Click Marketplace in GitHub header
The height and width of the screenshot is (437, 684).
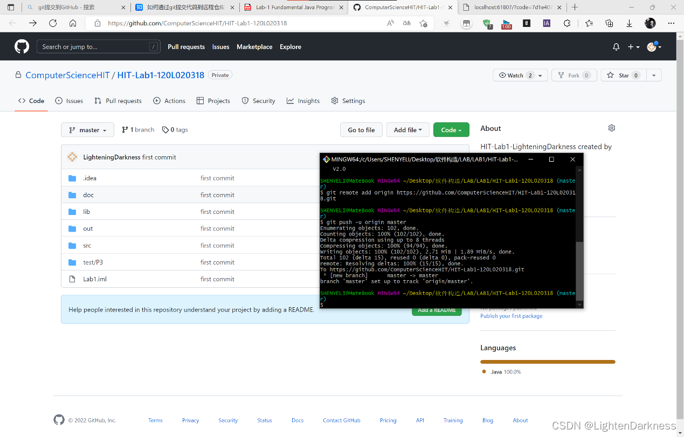[x=254, y=47]
